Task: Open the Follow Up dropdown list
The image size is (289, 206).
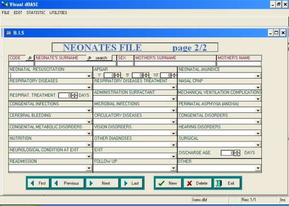Action: pos(173,168)
